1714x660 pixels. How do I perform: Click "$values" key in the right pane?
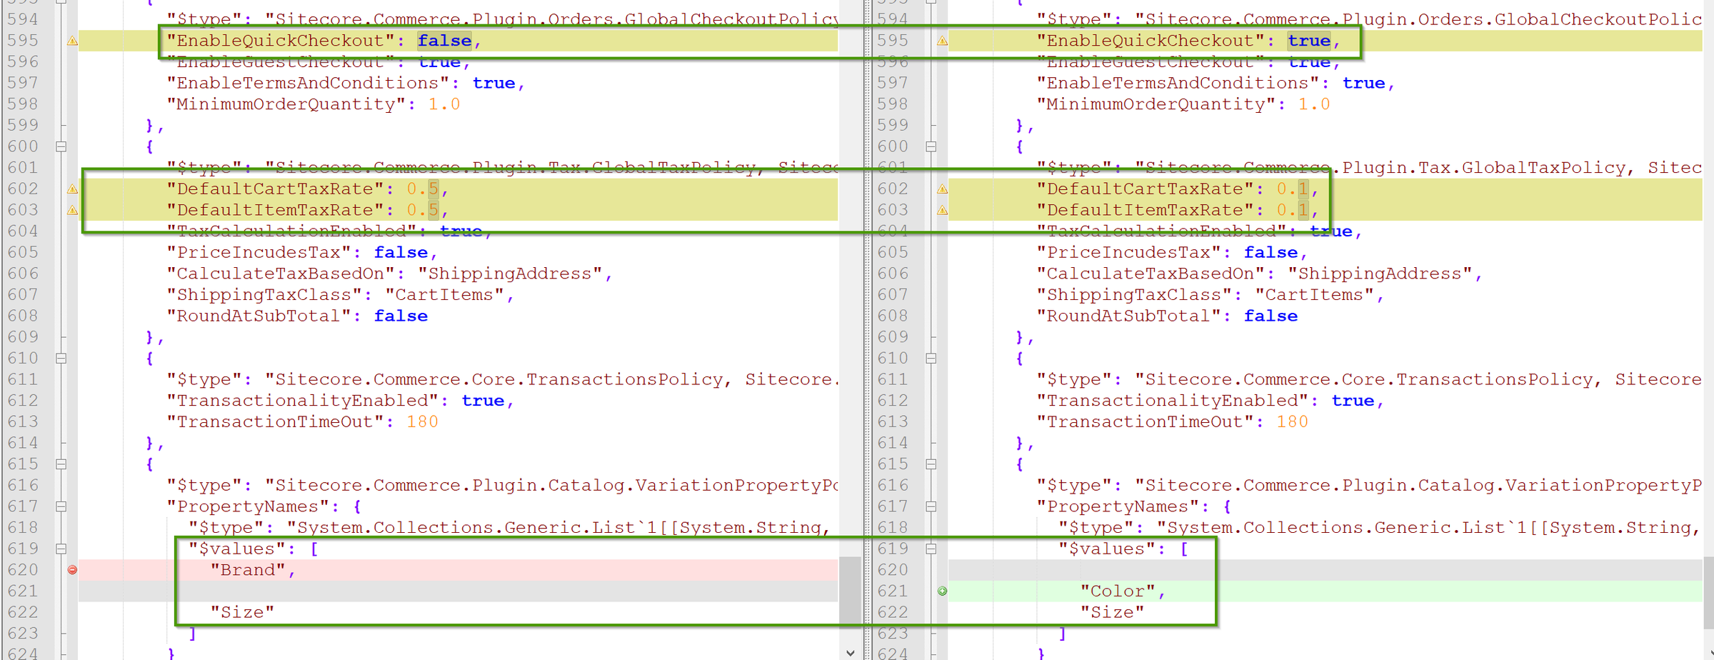(1108, 549)
